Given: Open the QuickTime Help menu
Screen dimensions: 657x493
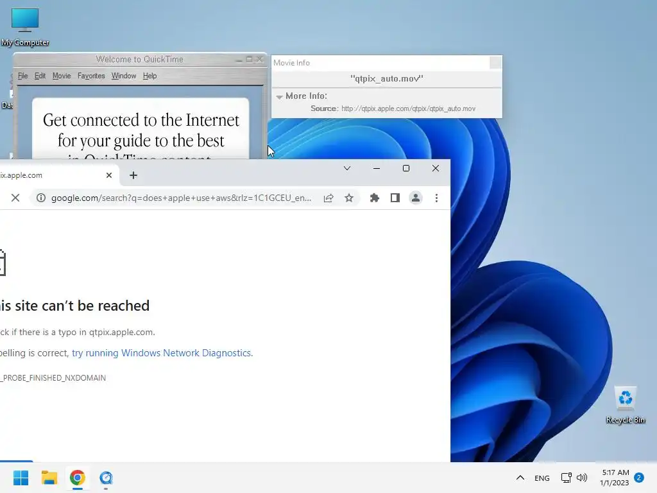Looking at the screenshot, I should click(x=149, y=76).
